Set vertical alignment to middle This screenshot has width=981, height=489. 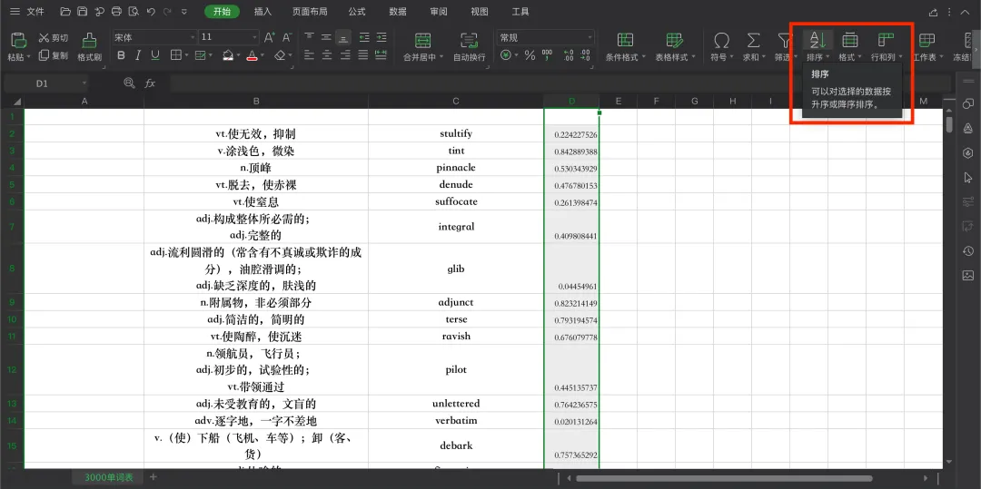(x=326, y=37)
